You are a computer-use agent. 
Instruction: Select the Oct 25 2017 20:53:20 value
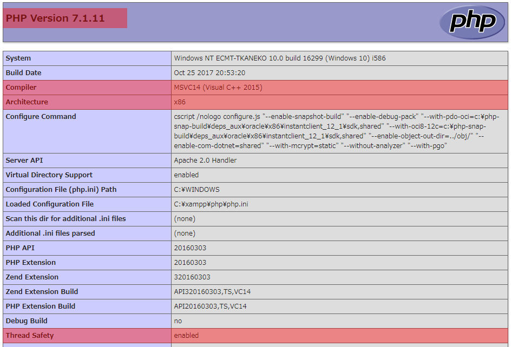pos(209,73)
